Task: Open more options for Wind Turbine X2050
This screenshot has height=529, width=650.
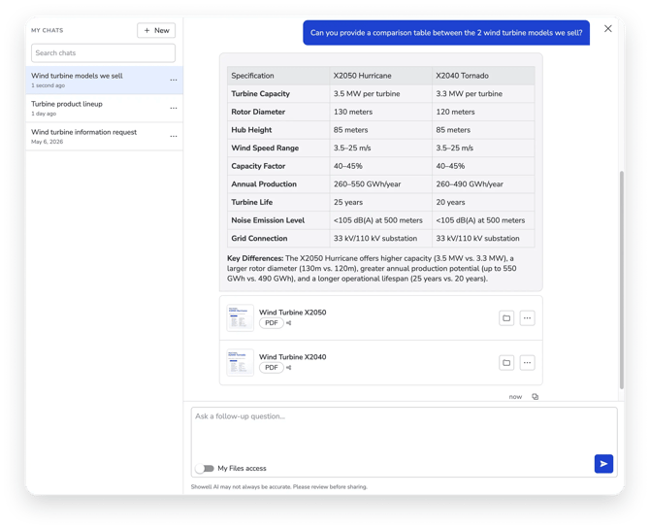Action: (527, 318)
